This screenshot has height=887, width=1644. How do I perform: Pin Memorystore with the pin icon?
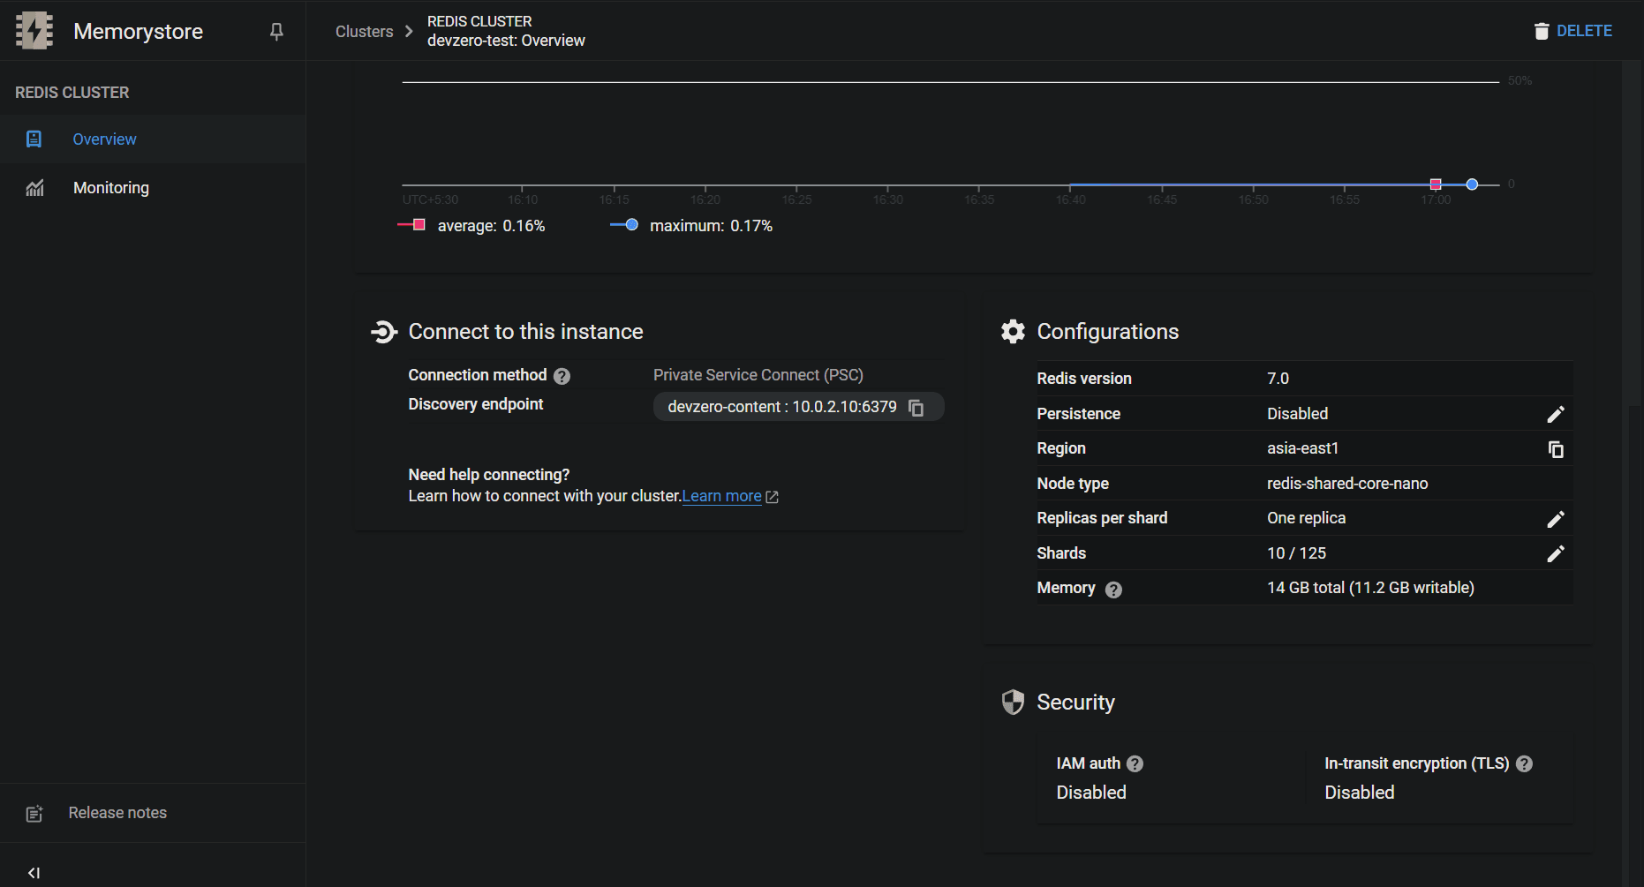[x=276, y=31]
